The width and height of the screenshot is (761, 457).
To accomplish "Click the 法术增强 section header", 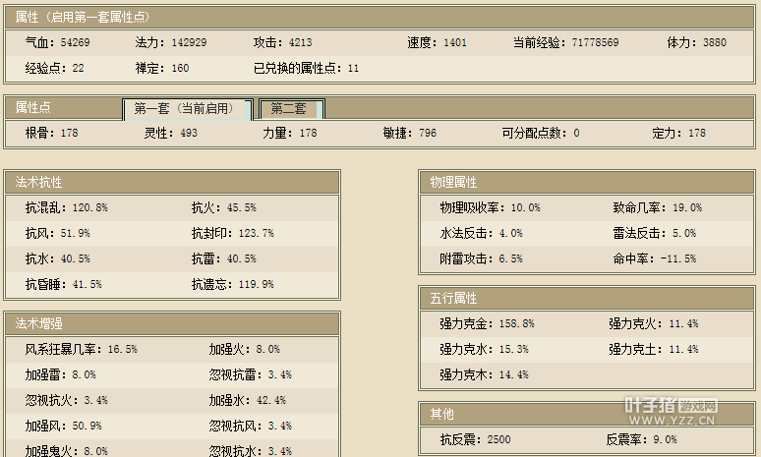I will 172,323.
